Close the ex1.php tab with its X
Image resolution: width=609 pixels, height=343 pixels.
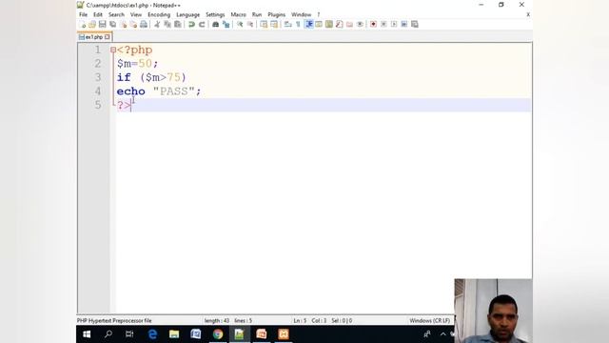coord(108,37)
